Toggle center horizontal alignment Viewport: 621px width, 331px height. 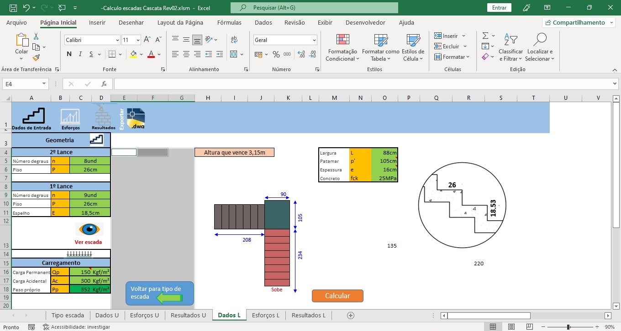pos(186,54)
